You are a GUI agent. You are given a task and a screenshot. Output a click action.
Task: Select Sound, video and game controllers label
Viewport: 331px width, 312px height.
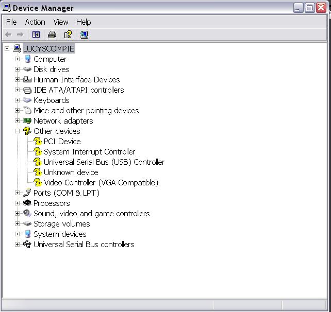pyautogui.click(x=92, y=214)
